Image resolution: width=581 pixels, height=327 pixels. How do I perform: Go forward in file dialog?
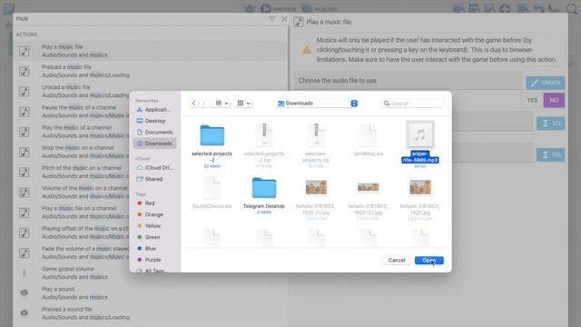coord(203,104)
